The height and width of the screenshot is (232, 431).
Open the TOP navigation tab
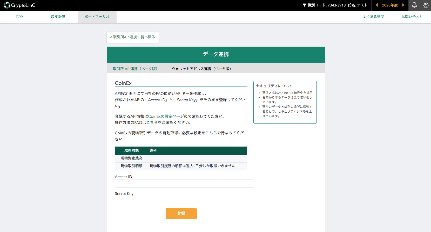(x=19, y=17)
